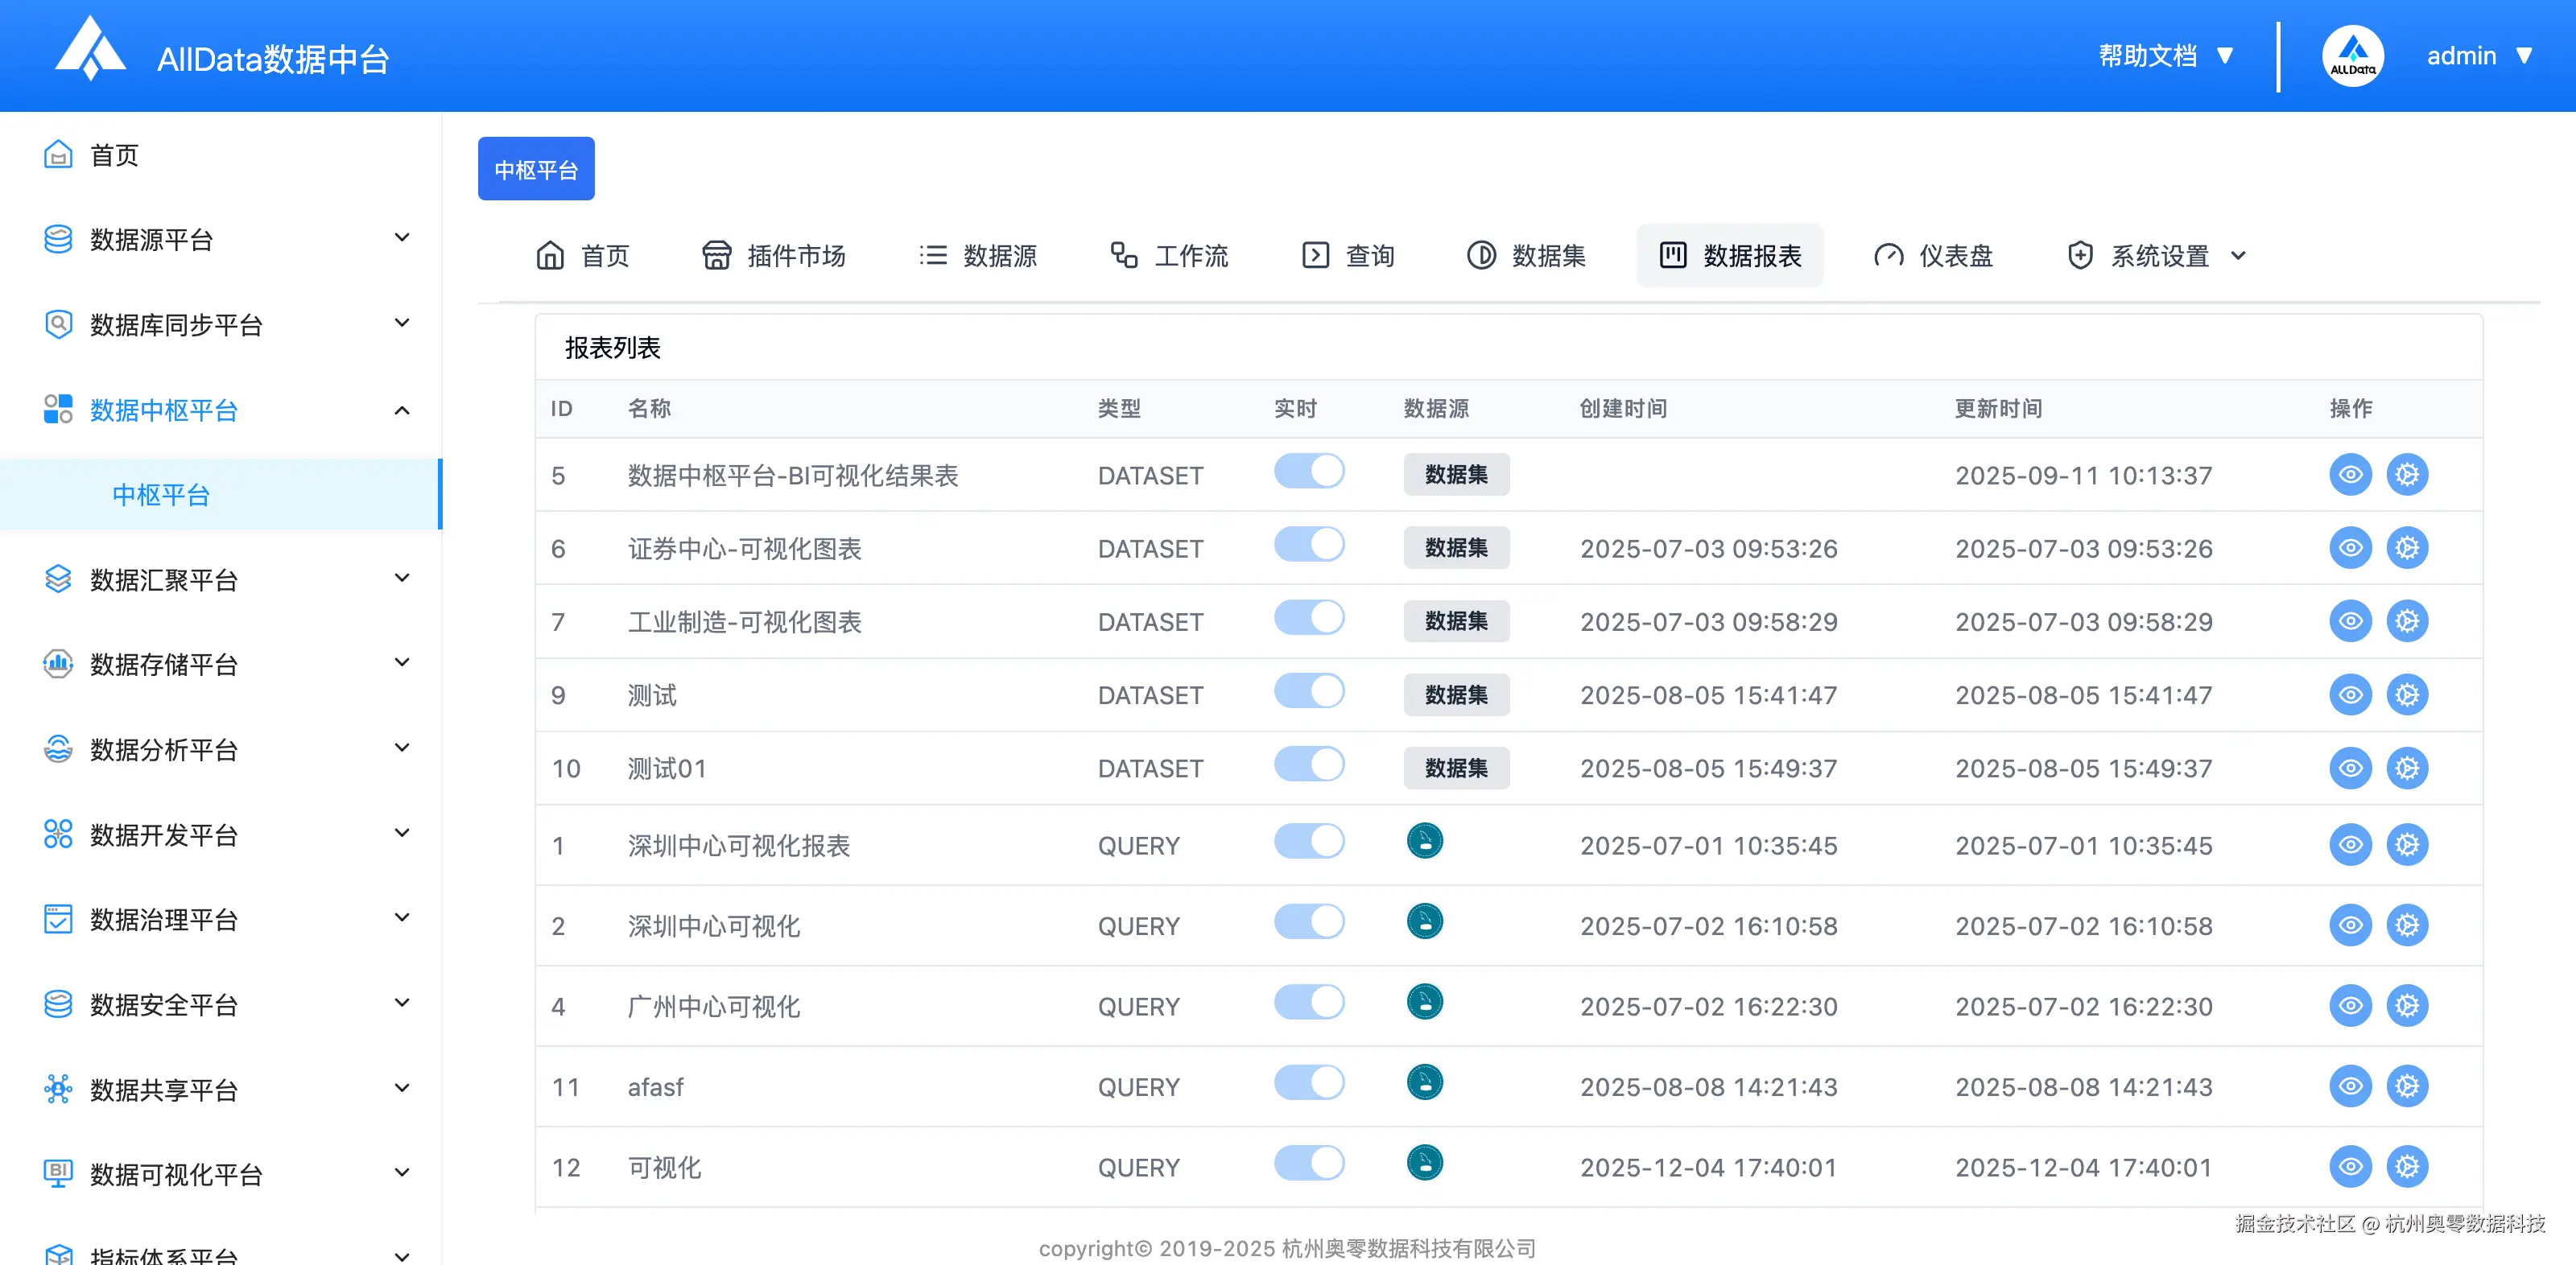Open the 系统设置 dropdown menu
2576x1265 pixels.
coord(2155,255)
